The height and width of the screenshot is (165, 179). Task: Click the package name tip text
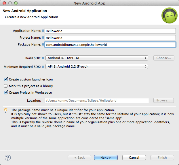pyautogui.click(x=92, y=118)
